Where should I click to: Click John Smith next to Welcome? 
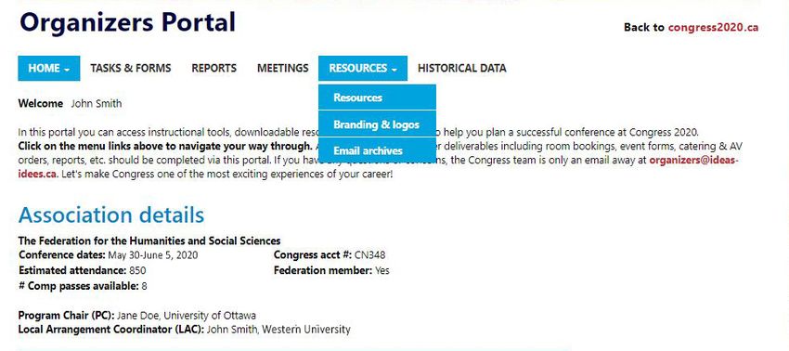(97, 104)
